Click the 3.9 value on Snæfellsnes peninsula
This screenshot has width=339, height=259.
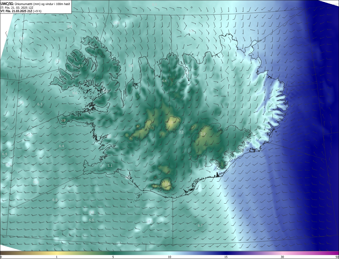point(63,120)
